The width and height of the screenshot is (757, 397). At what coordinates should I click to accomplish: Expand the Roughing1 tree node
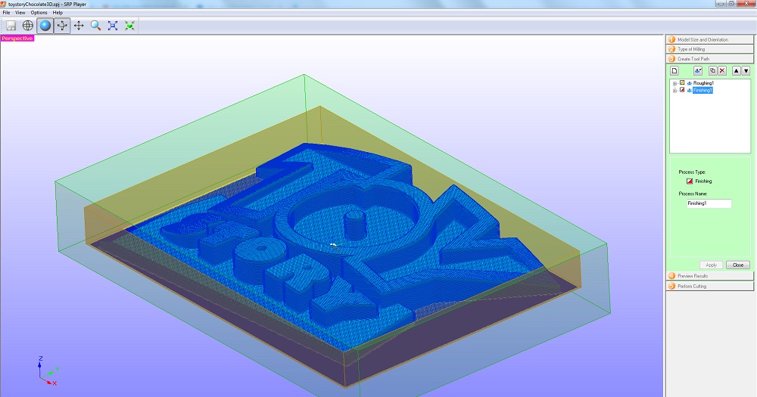pos(675,83)
